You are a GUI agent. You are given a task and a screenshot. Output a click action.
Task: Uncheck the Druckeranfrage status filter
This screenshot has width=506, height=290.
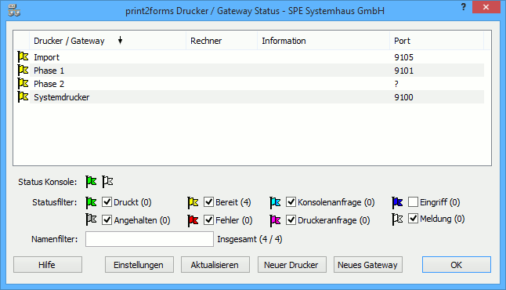[x=291, y=220]
